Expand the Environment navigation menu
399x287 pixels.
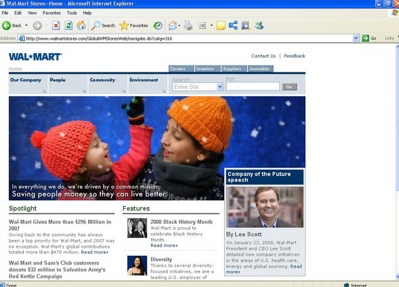click(148, 84)
